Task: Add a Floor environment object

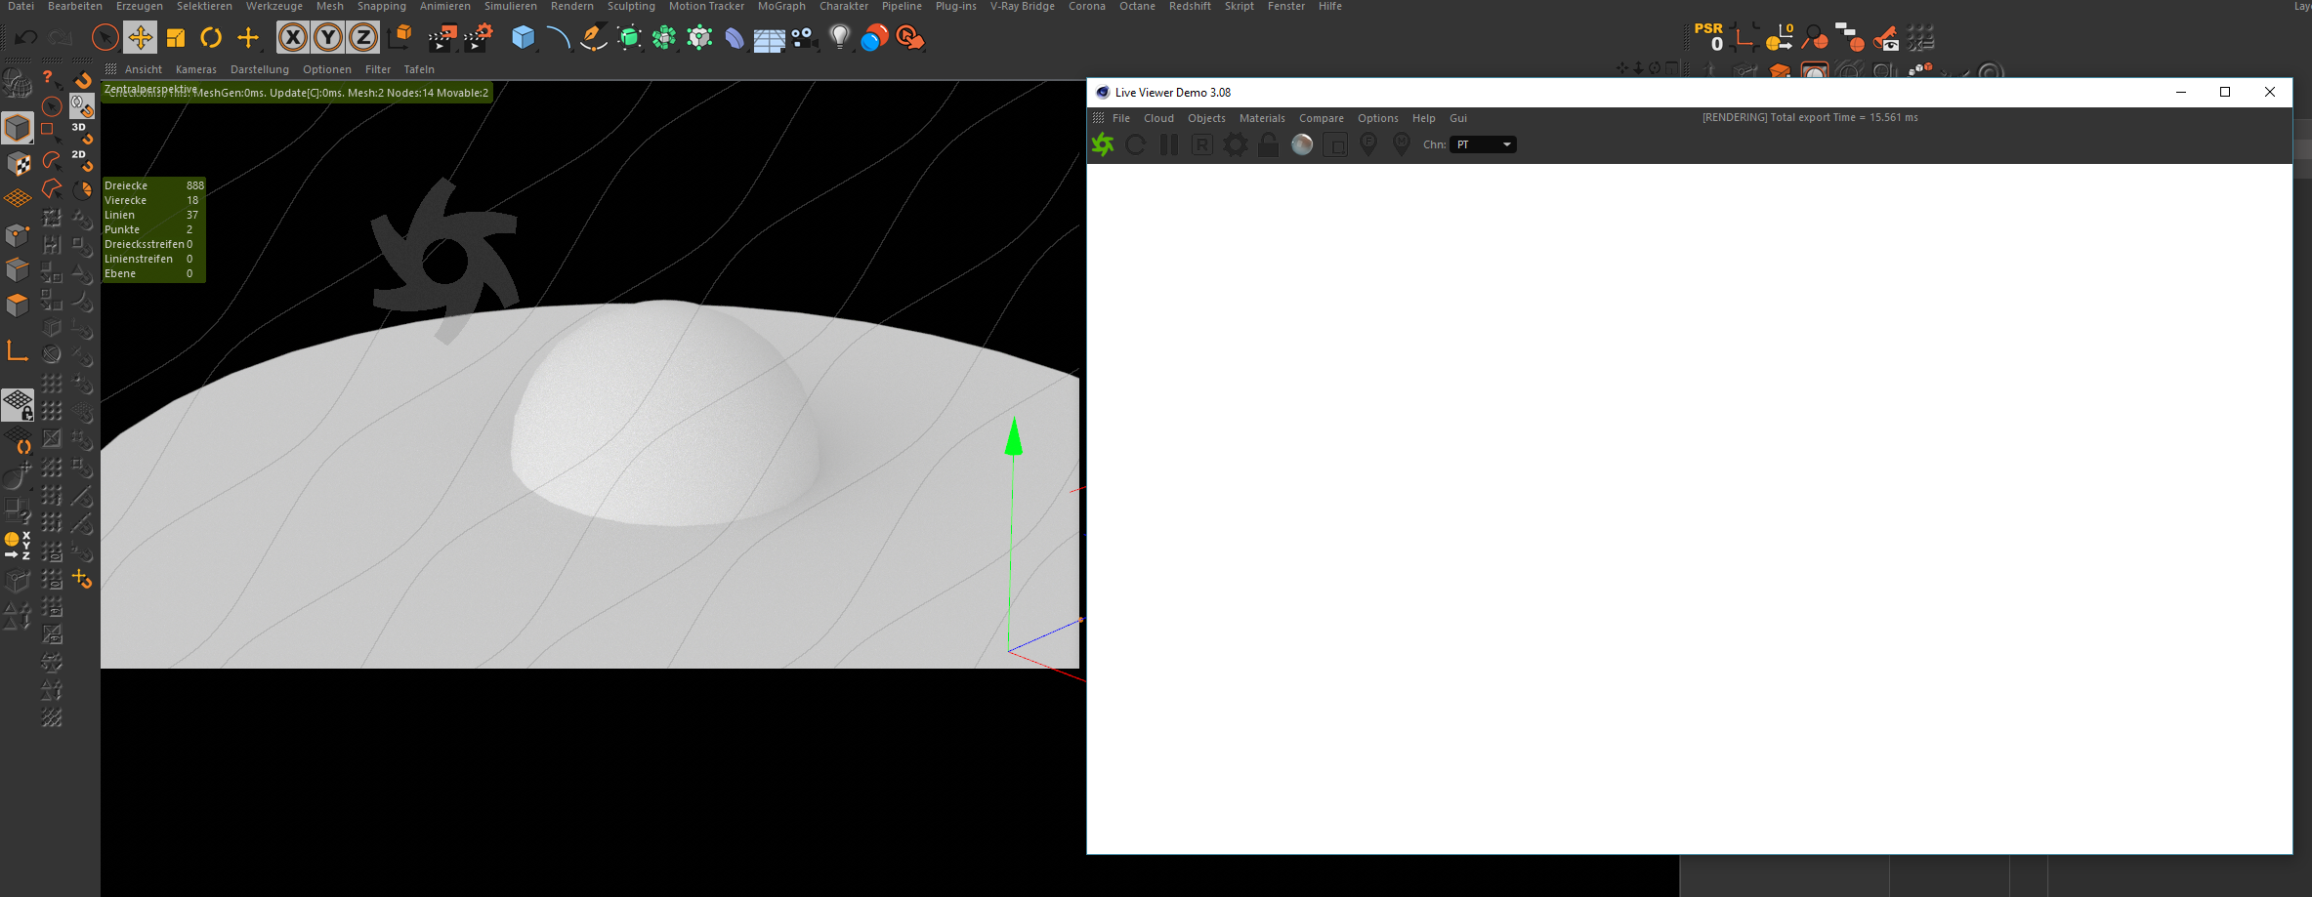Action: tap(769, 39)
